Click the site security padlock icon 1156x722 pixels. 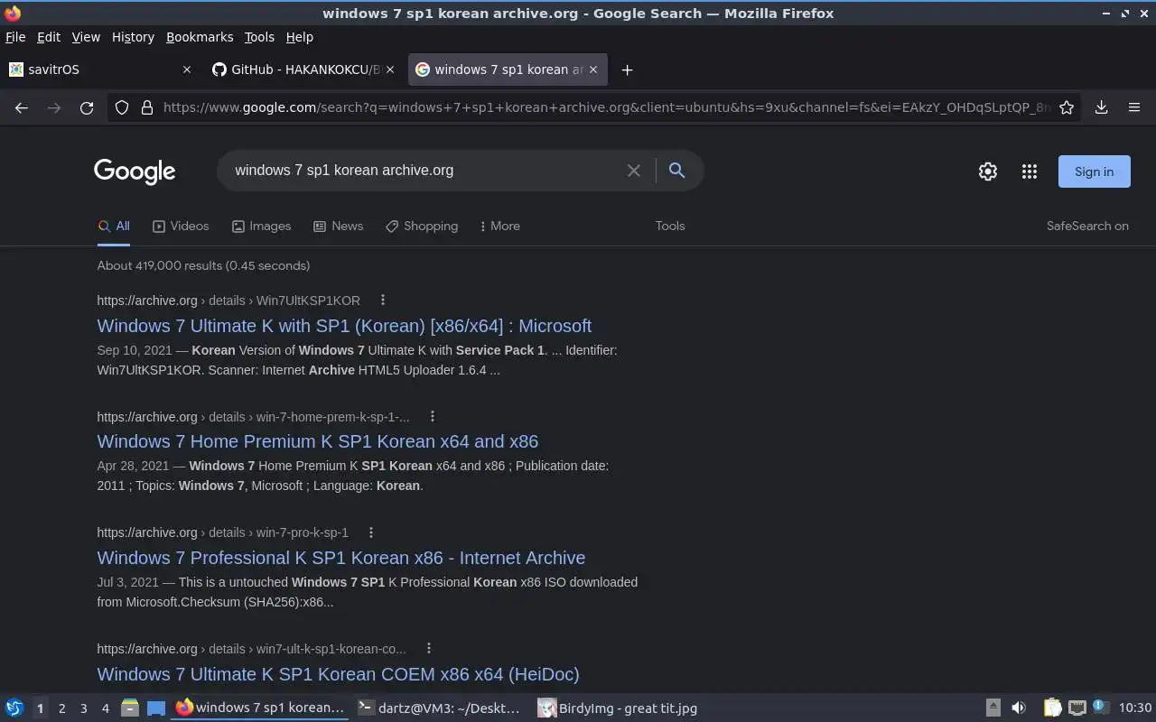[x=147, y=107]
